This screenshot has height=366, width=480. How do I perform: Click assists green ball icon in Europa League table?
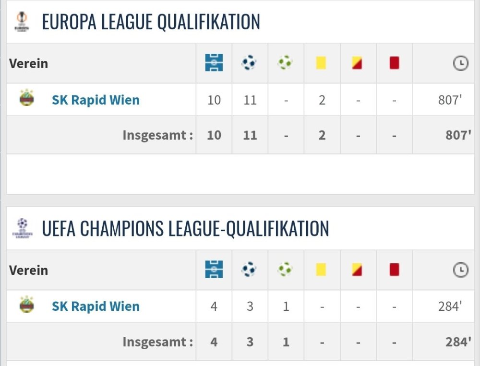[x=285, y=63]
